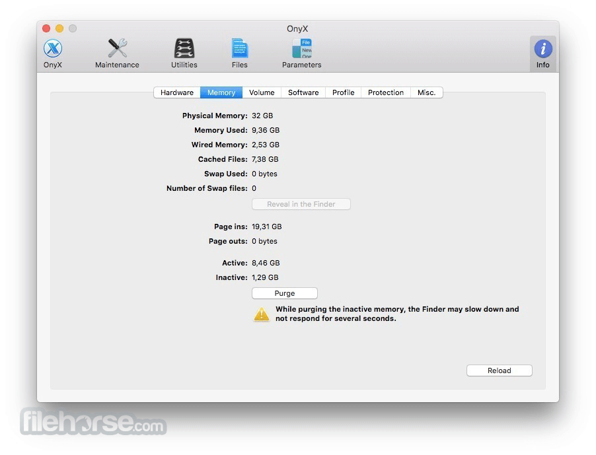Screen dimensions: 596x455
Task: Select the Info toolbar icon
Action: tap(542, 54)
